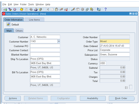Maximize the Sales Orders window
Image resolution: width=139 pixels, height=104 pixels.
click(133, 14)
